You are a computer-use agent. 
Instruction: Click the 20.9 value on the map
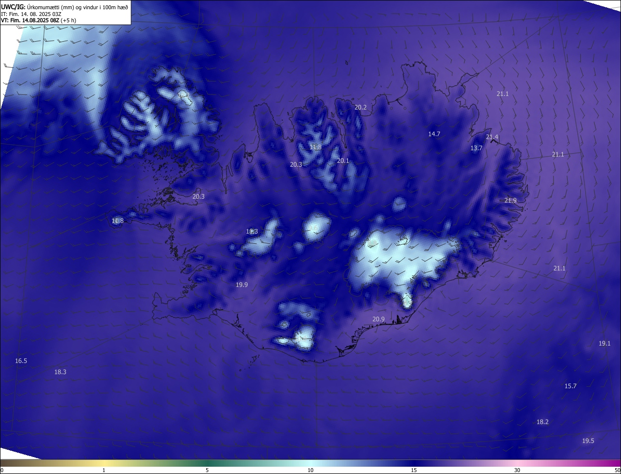378,319
